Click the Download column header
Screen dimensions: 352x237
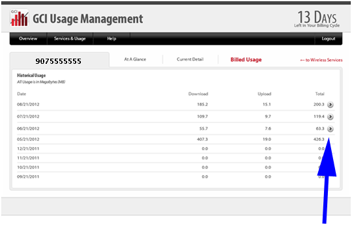[x=198, y=94]
